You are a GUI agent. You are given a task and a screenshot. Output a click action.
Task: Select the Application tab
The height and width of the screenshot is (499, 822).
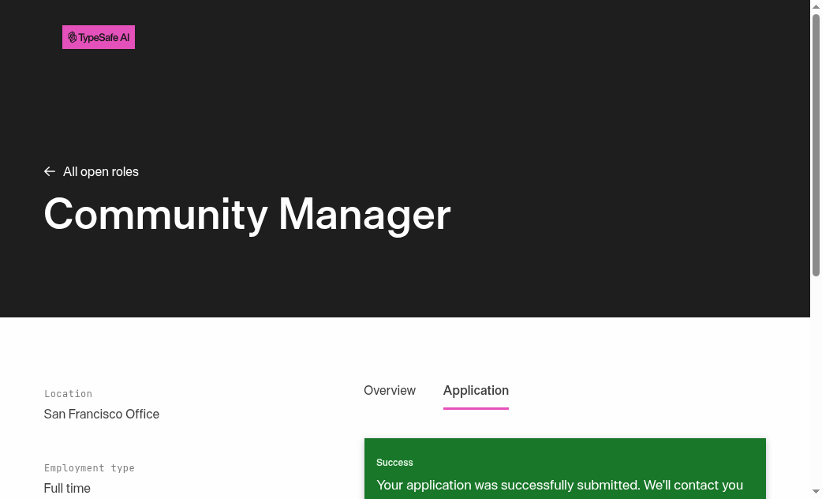(x=476, y=390)
